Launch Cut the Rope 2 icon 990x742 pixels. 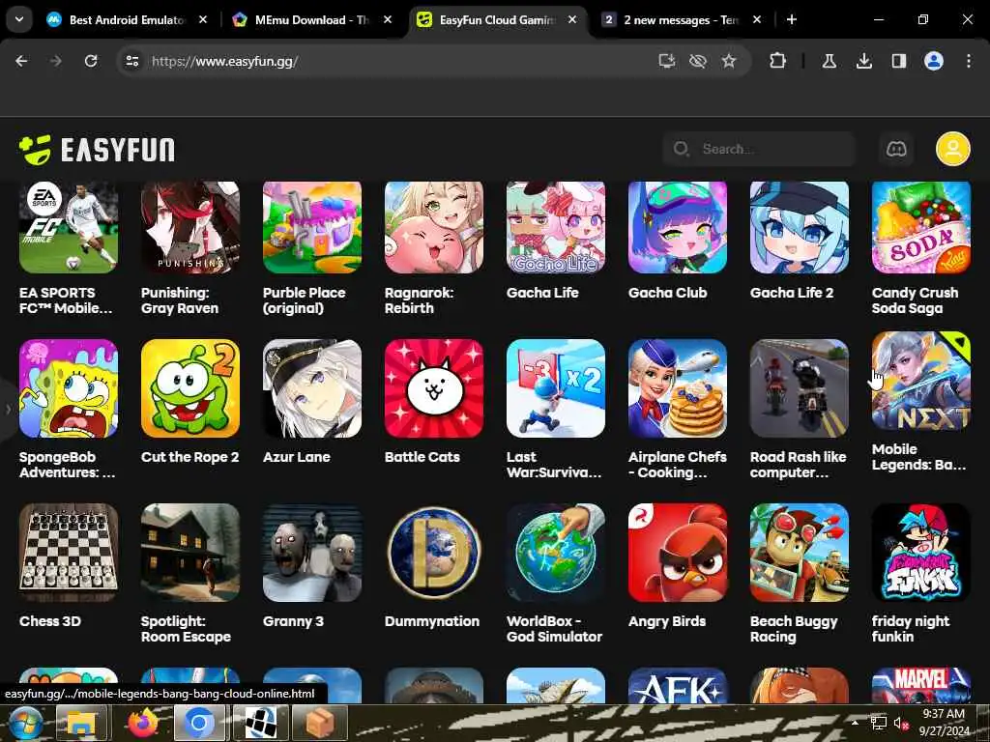pos(190,388)
